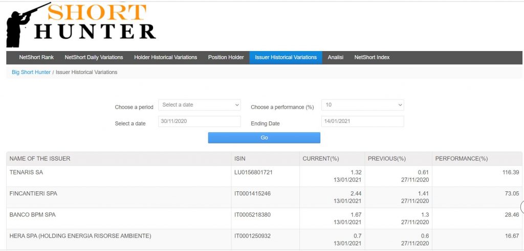Select the FINCANTIERI SPA issuer name
The image size is (524, 251).
tap(33, 193)
